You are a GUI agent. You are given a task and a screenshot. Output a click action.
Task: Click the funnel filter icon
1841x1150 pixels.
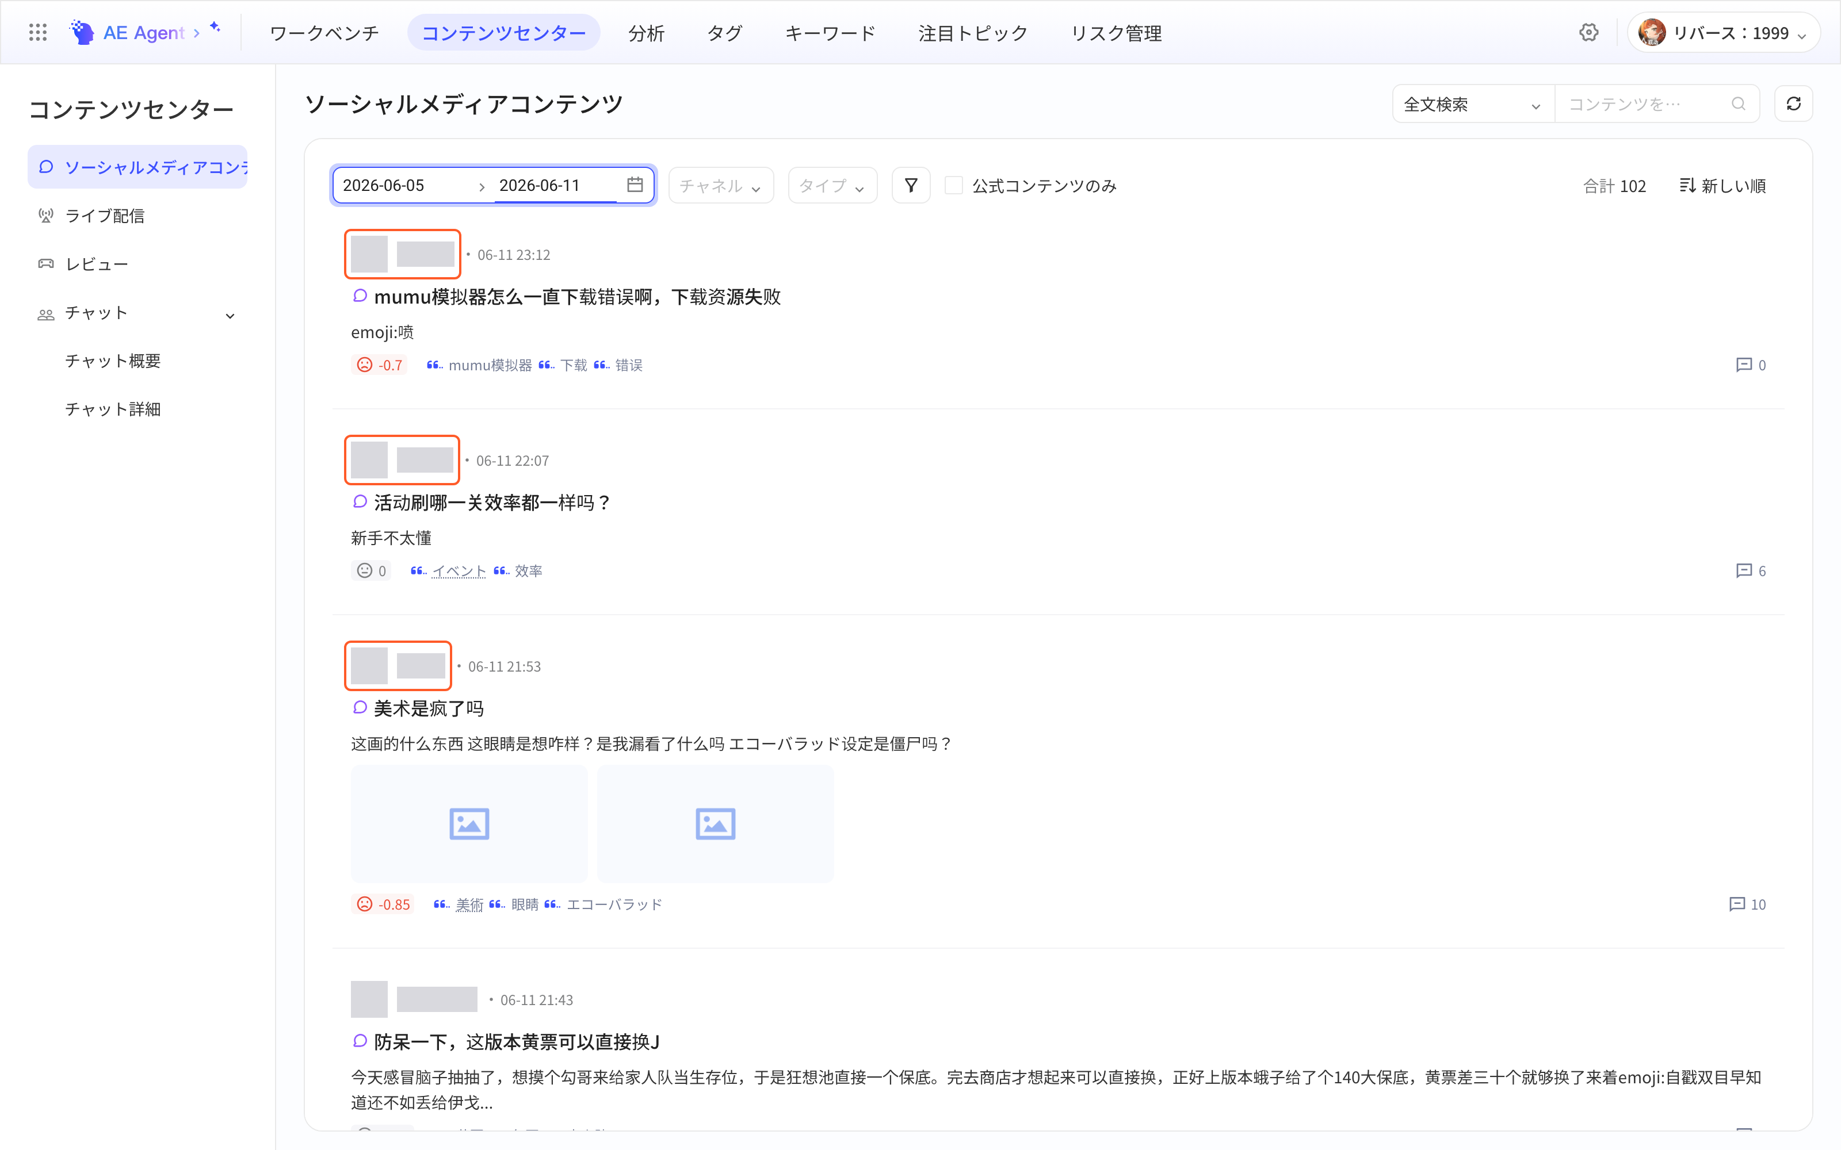(x=911, y=185)
